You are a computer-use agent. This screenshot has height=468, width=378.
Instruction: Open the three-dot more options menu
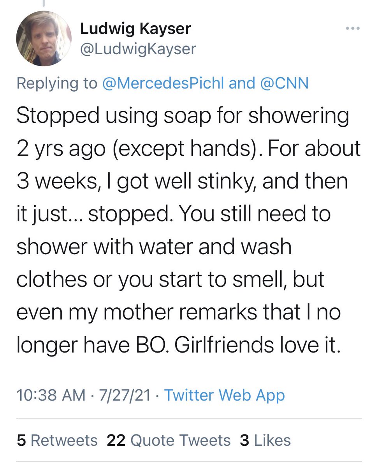[x=353, y=29]
